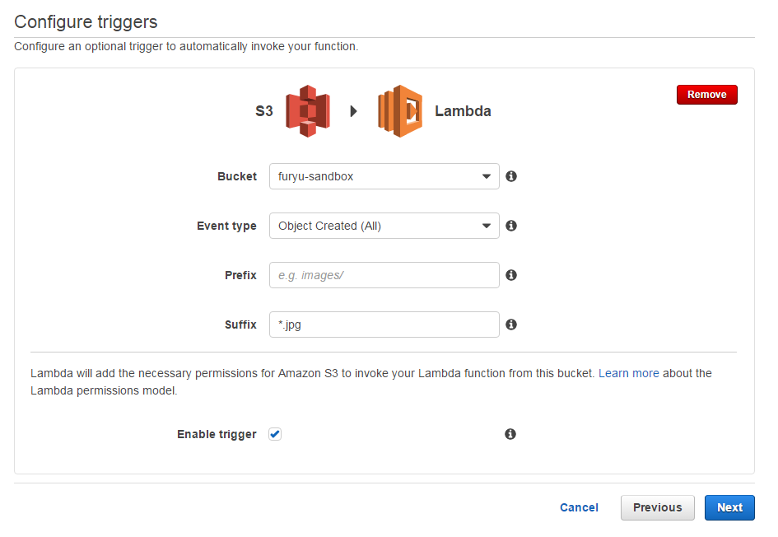Click the arrow between S3 and Lambda
Screen dimensions: 778x537
tap(353, 111)
